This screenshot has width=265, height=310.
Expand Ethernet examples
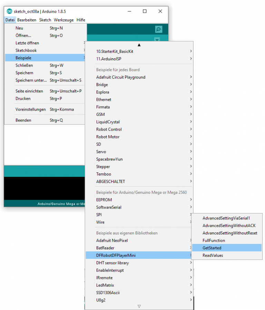139,100
